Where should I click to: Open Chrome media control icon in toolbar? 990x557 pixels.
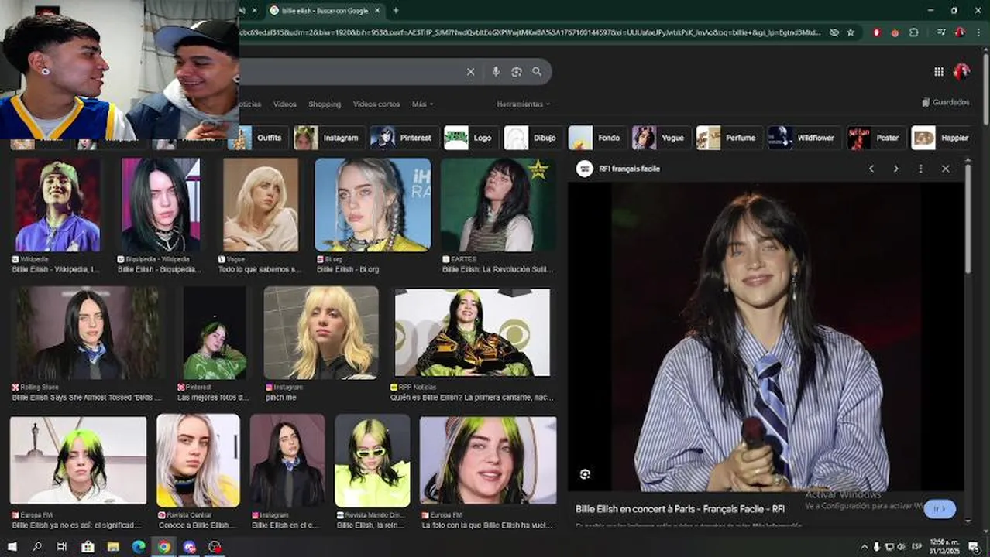pos(941,32)
